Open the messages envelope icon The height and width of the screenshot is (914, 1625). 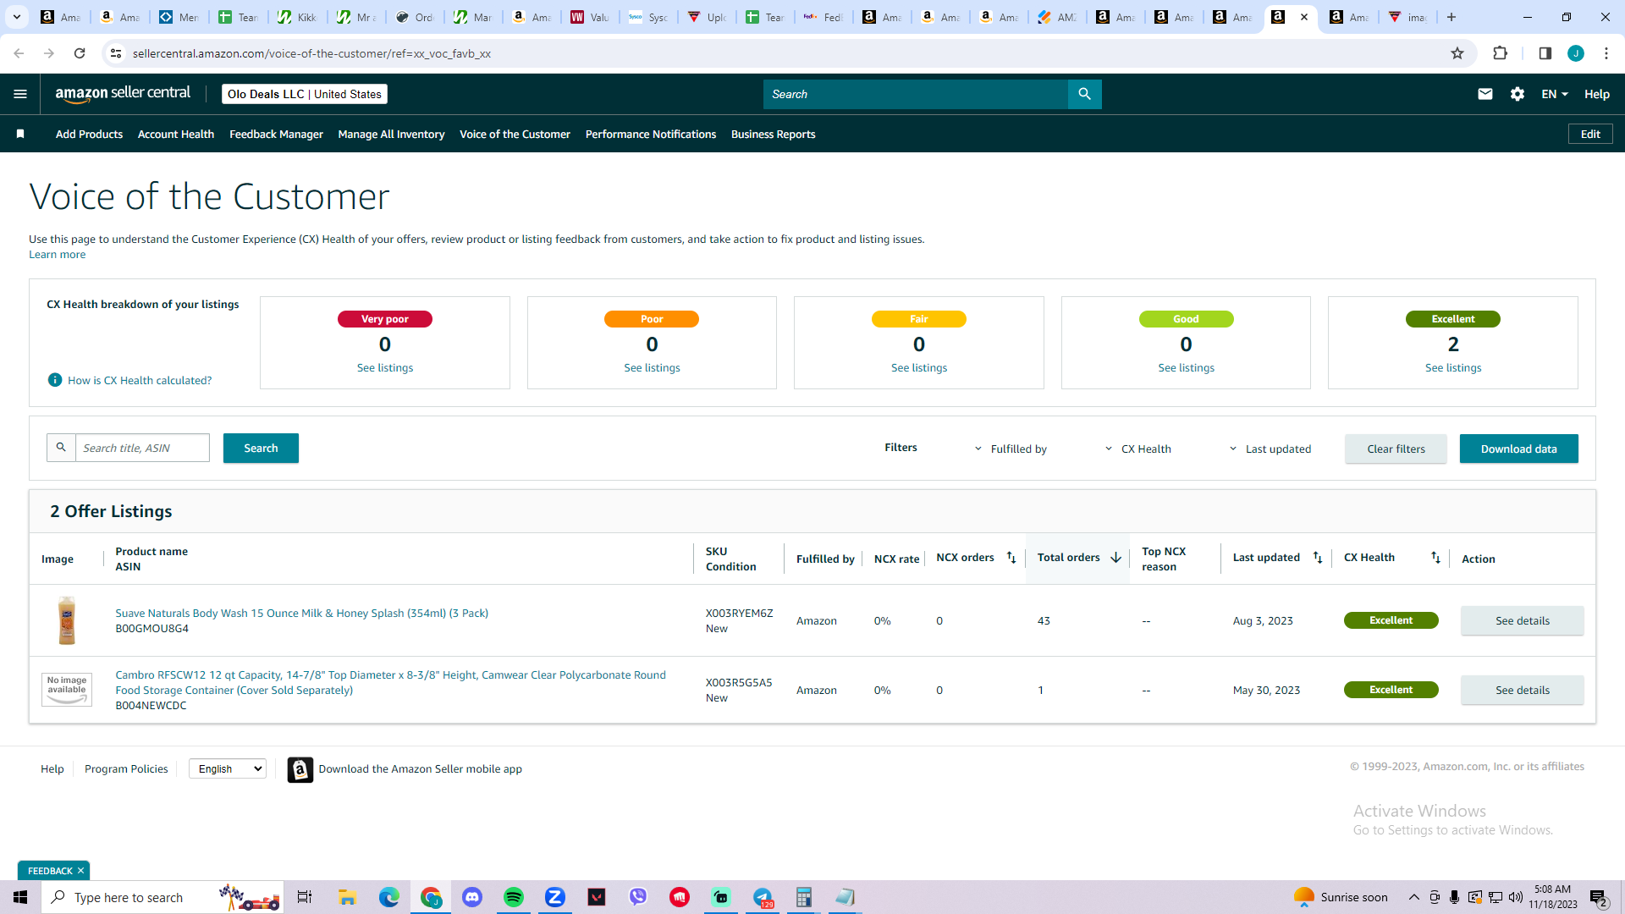point(1485,94)
